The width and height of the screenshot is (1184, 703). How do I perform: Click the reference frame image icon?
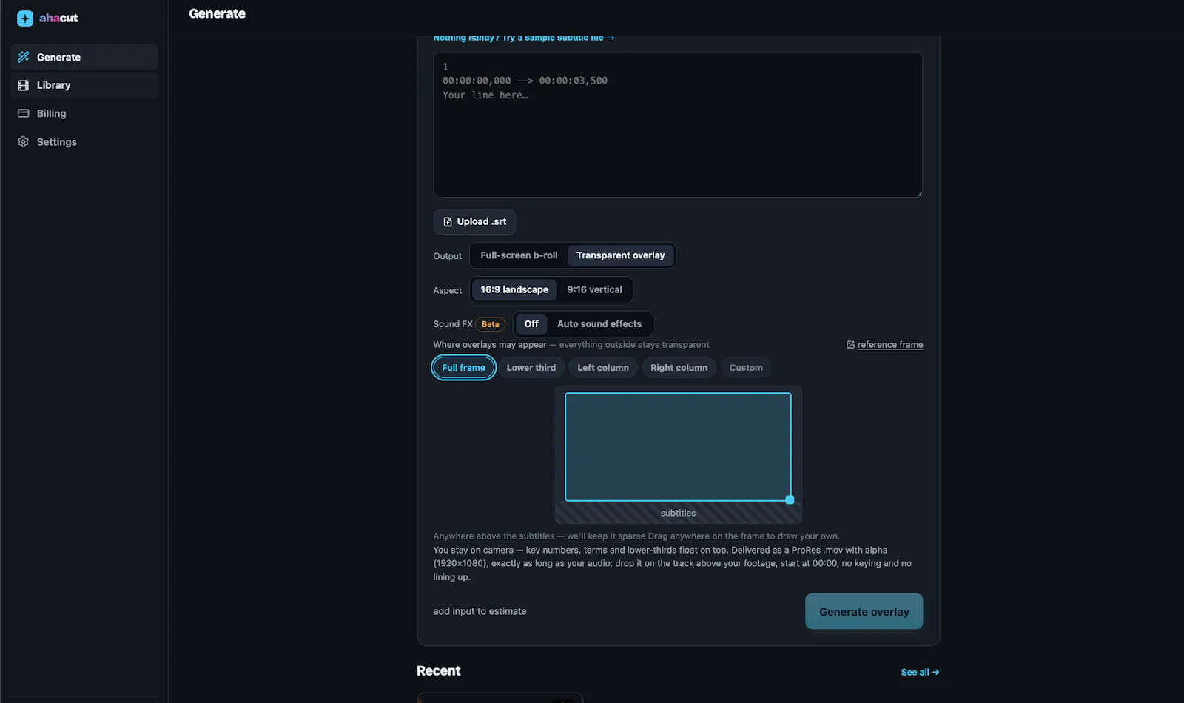click(x=850, y=345)
